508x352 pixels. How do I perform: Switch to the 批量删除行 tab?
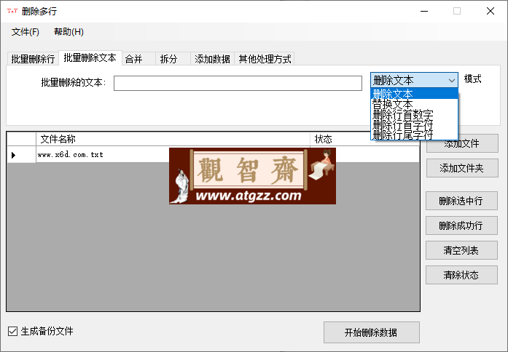coord(33,59)
